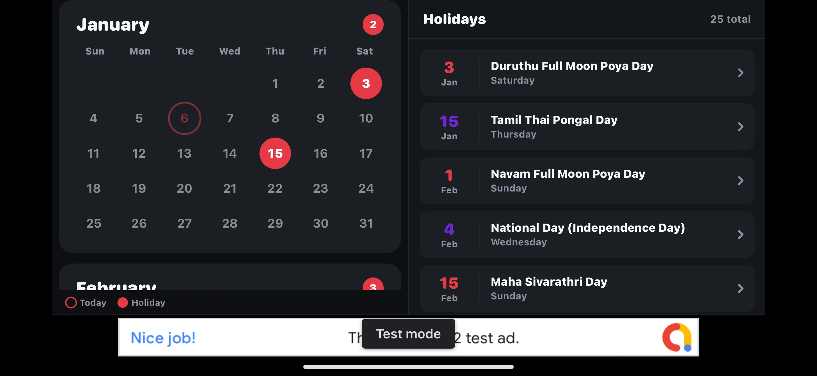
Task: Click the AdMob logo in the test ad
Action: 677,337
